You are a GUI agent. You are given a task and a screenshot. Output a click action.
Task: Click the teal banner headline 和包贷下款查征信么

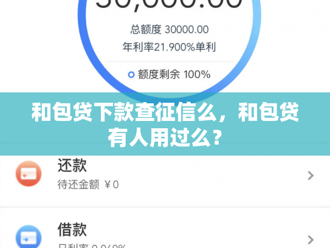[x=124, y=112]
